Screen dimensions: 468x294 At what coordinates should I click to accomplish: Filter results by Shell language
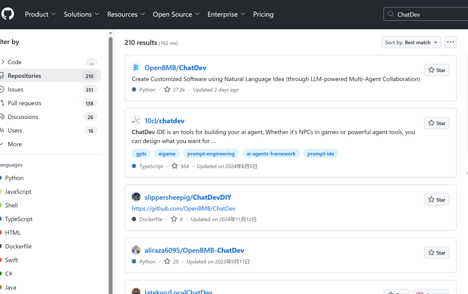11,205
